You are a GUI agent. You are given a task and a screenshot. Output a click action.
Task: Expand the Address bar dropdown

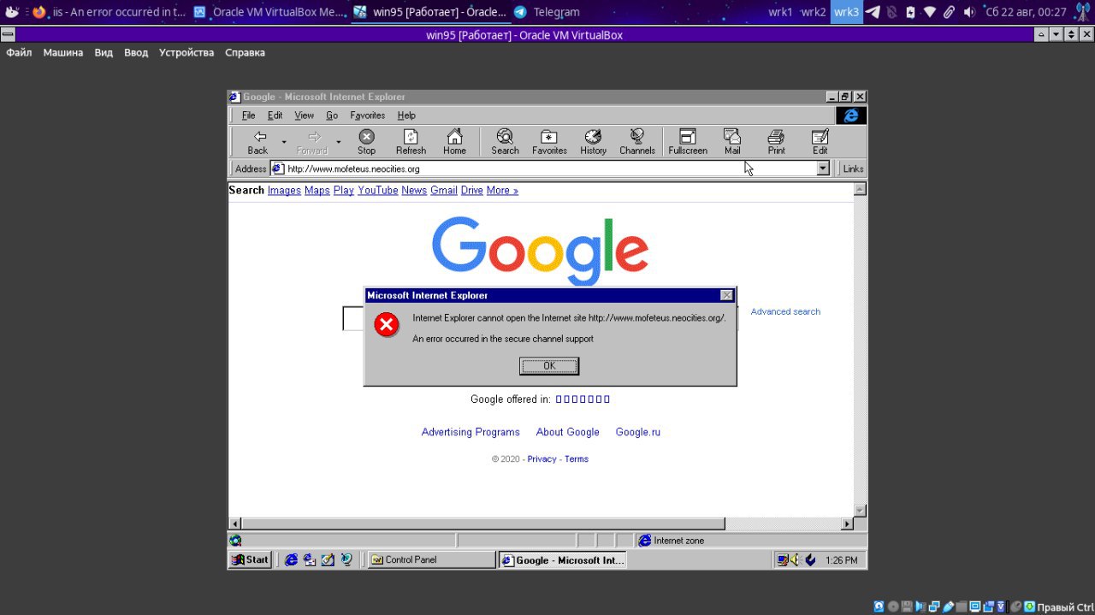click(x=823, y=169)
